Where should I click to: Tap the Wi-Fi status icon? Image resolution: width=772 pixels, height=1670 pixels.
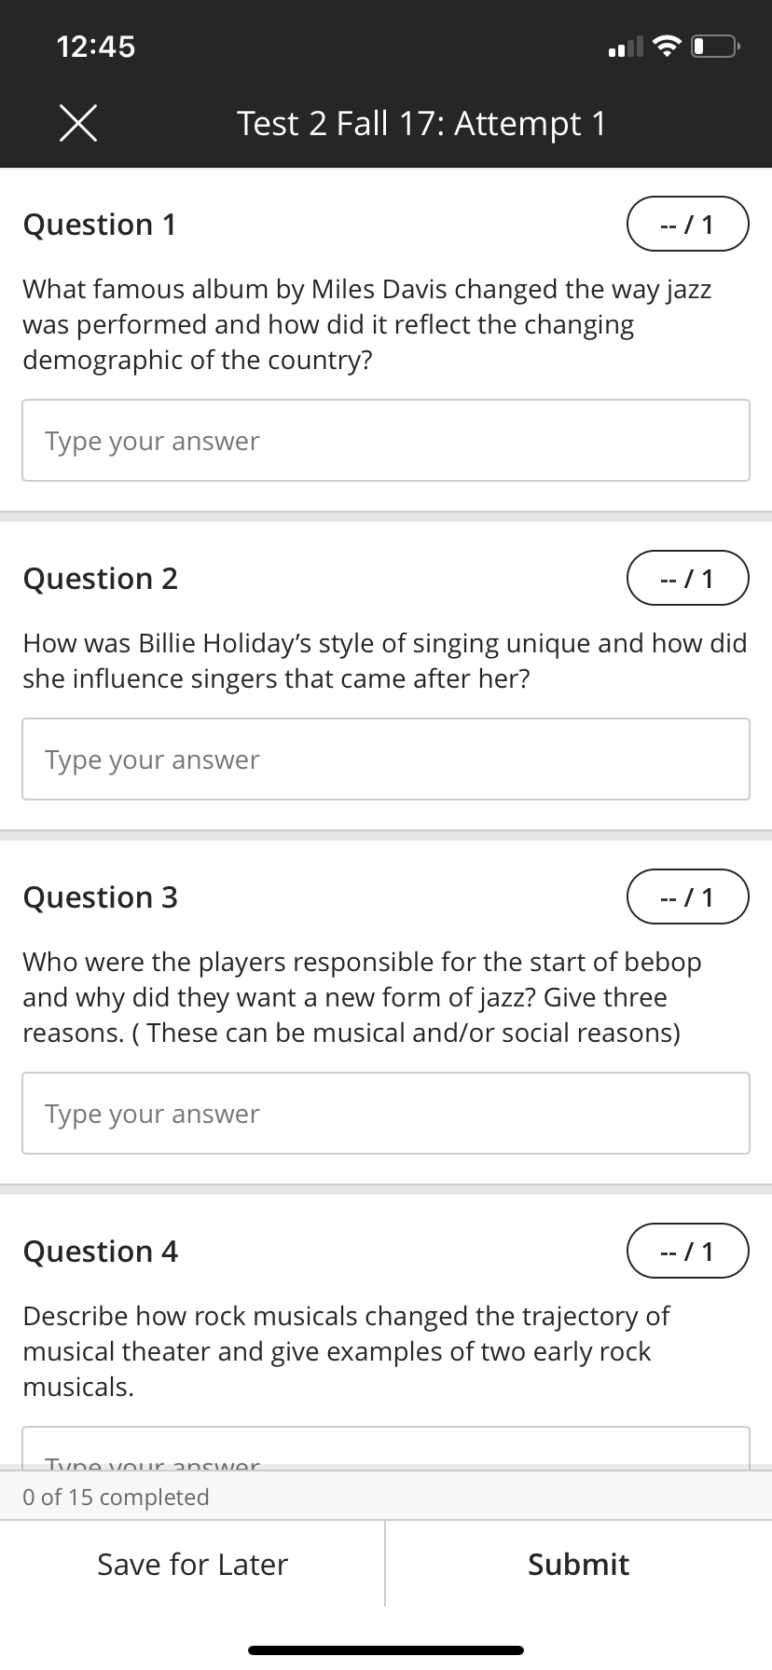point(666,46)
